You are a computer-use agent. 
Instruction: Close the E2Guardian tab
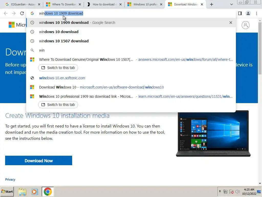coord(39,4)
